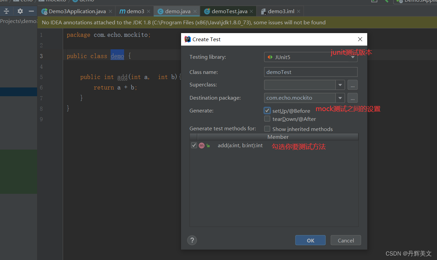
Task: Switch to the demo3.iml tab
Action: click(x=281, y=11)
